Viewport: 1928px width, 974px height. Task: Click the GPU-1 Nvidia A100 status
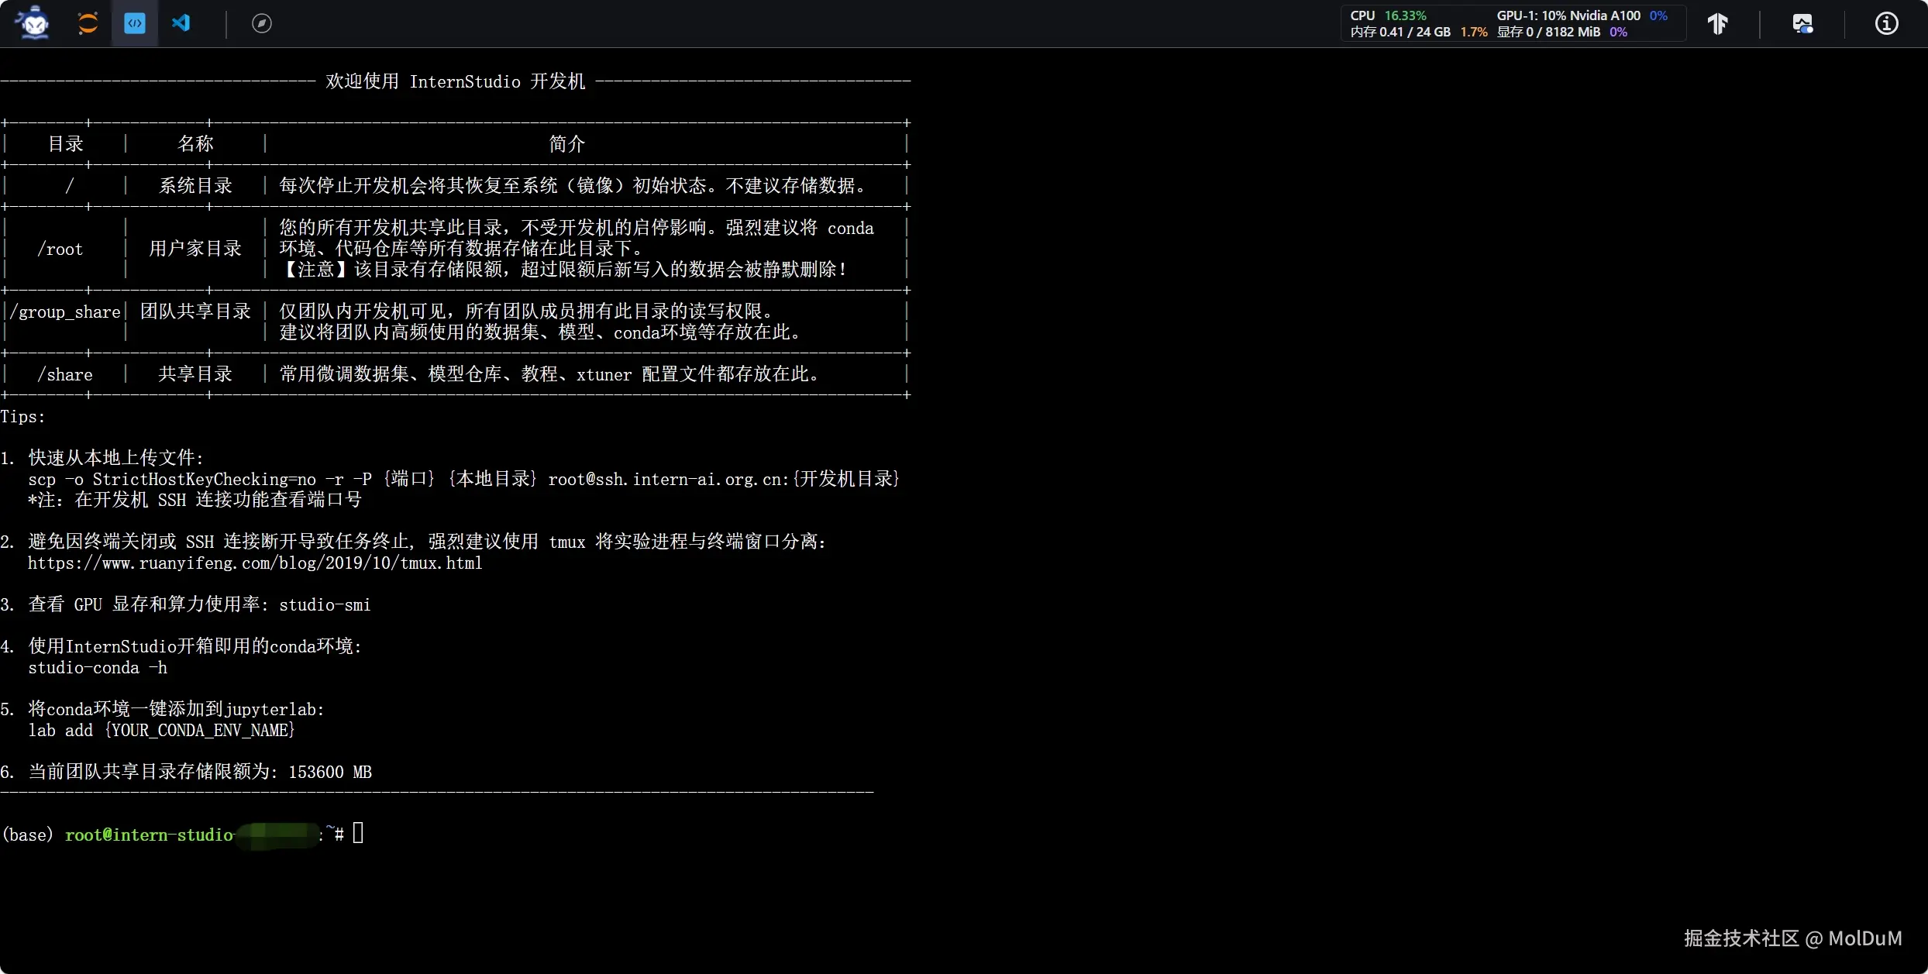(x=1568, y=15)
